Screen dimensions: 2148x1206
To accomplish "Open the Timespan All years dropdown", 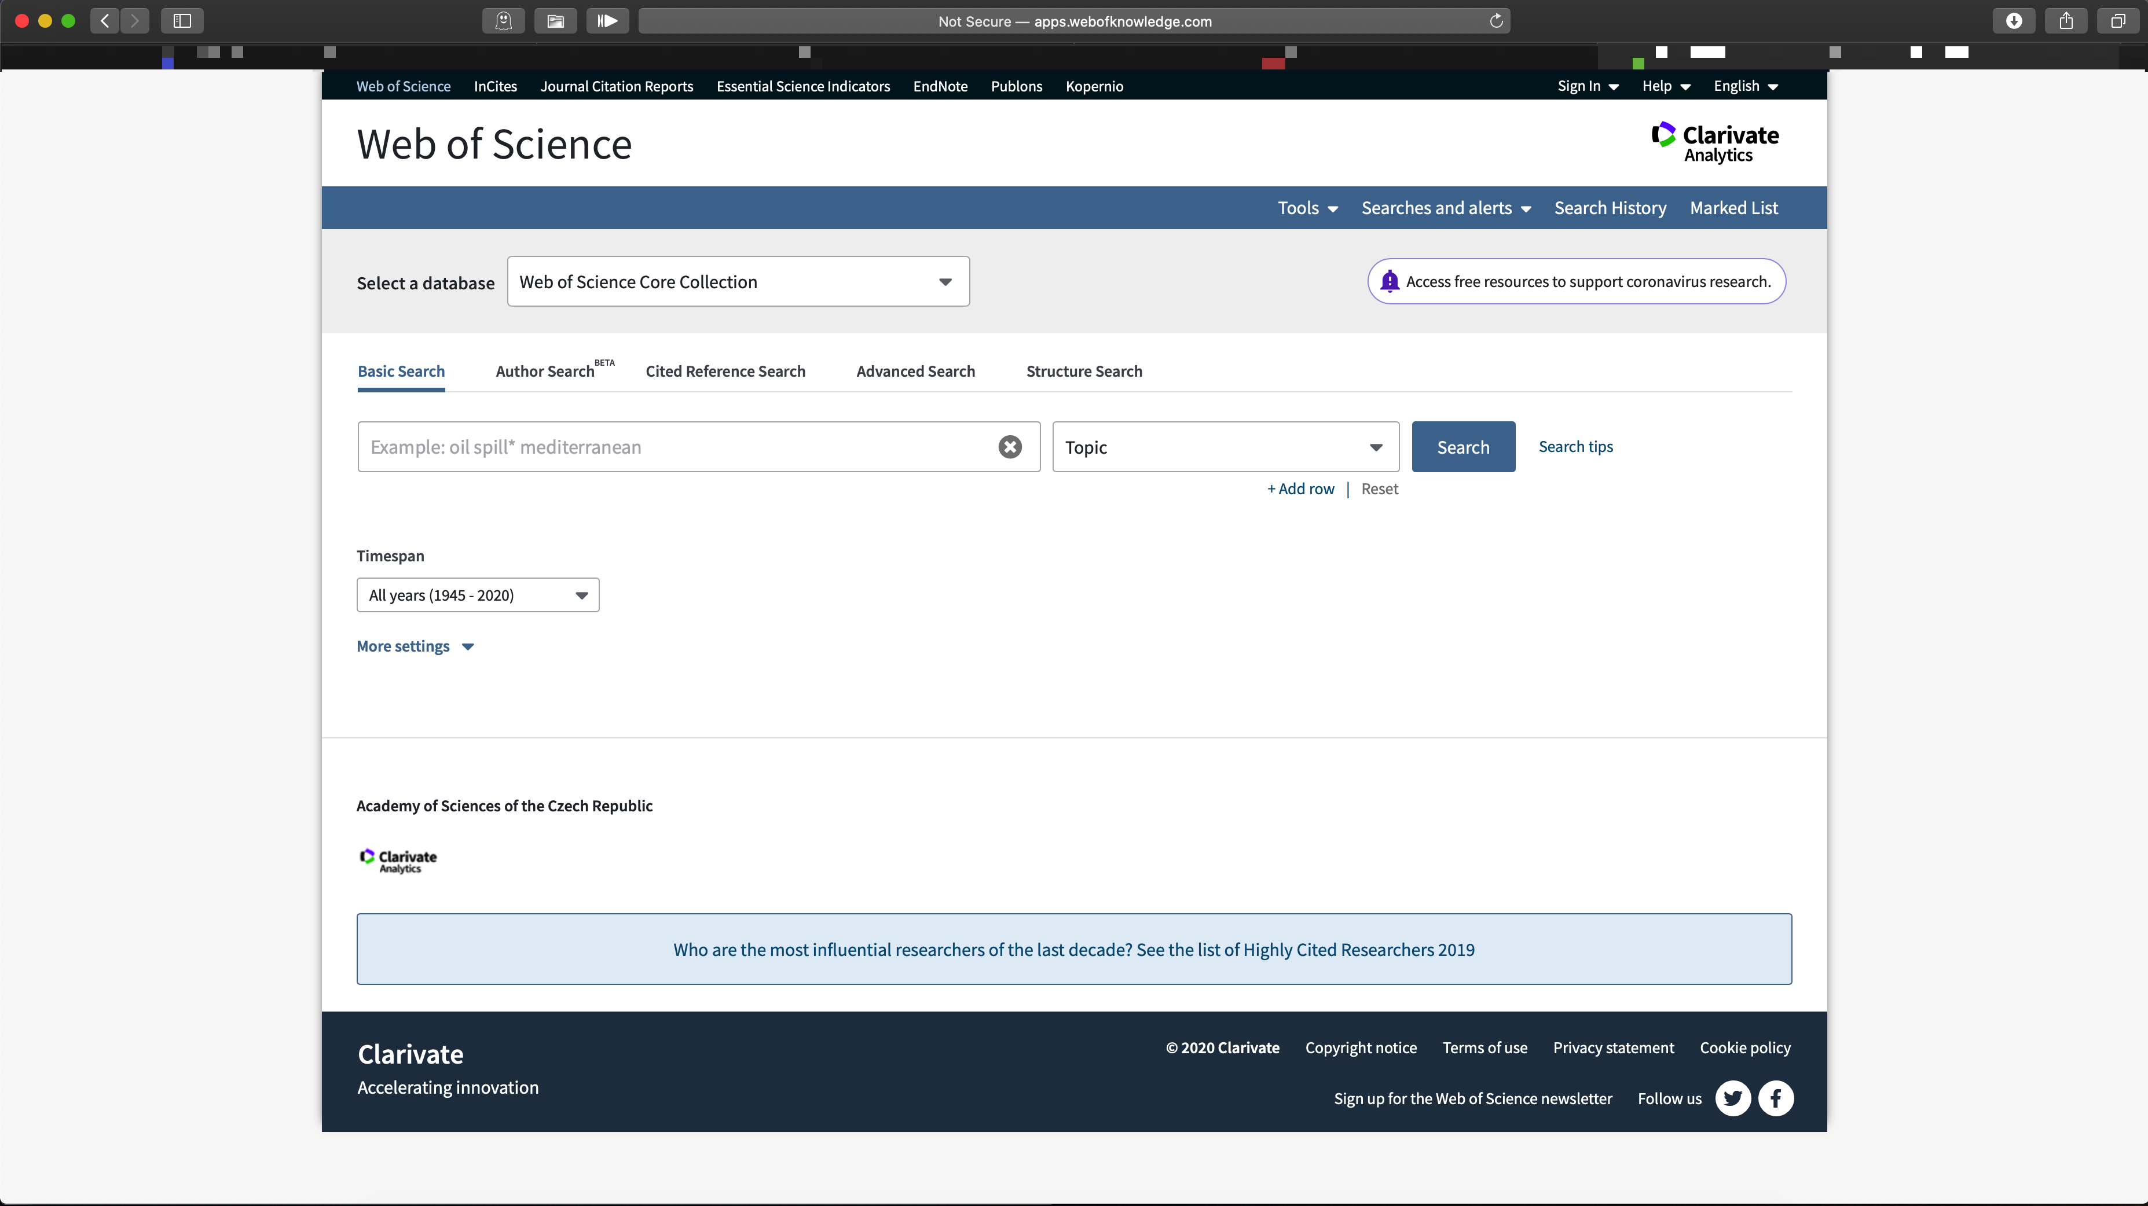I will (x=478, y=595).
